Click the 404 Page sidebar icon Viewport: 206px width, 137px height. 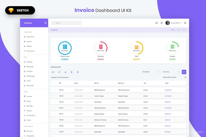tap(24, 106)
